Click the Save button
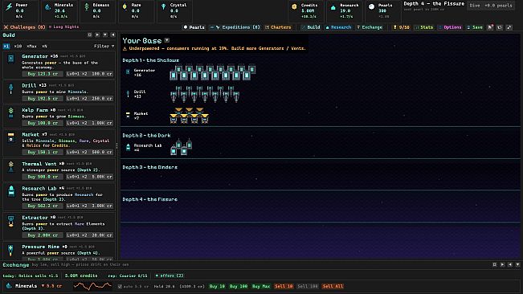The width and height of the screenshot is (523, 294). pos(475,27)
